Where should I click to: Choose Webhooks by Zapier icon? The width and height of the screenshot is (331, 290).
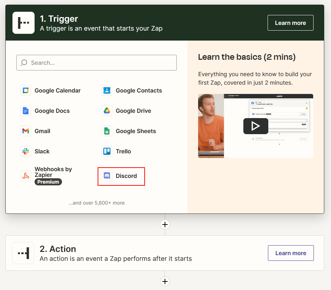26,176
